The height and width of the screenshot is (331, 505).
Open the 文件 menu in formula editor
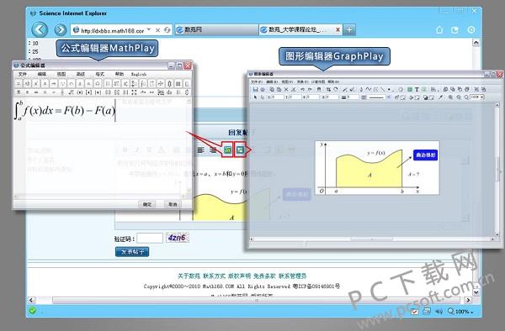(x=23, y=74)
